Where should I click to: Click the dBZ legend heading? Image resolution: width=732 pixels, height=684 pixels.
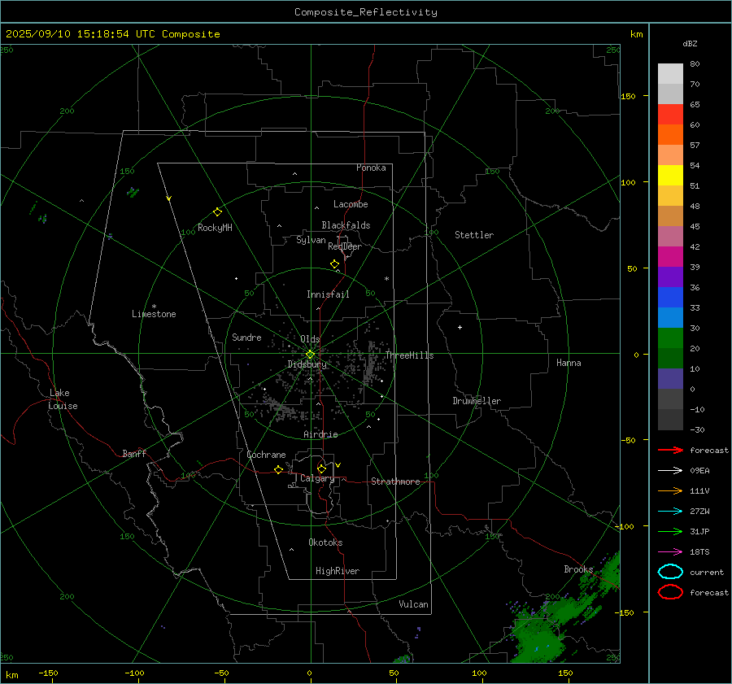[690, 43]
